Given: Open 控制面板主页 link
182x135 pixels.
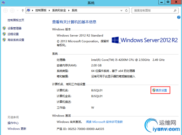Looking at the screenshot, I should tap(16, 20).
